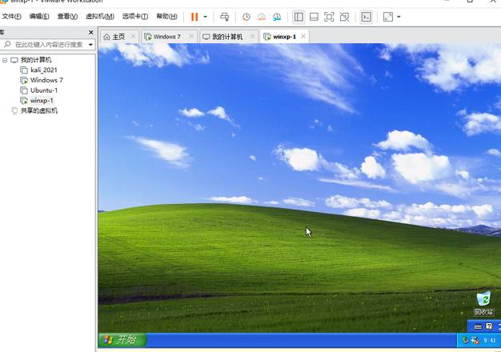The width and height of the screenshot is (501, 352).
Task: Enter full screen mode icon
Action: click(329, 17)
